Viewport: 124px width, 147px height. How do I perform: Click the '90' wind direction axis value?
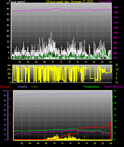[x=9, y=78]
